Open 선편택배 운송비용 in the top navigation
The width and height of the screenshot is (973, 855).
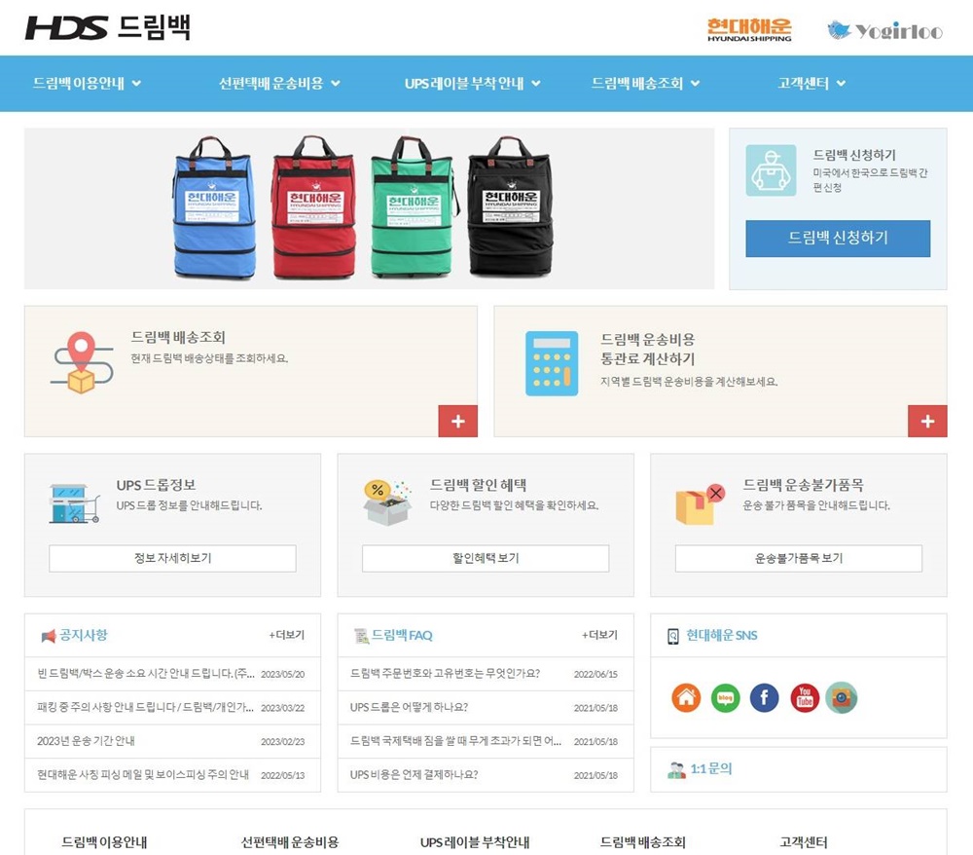[271, 83]
